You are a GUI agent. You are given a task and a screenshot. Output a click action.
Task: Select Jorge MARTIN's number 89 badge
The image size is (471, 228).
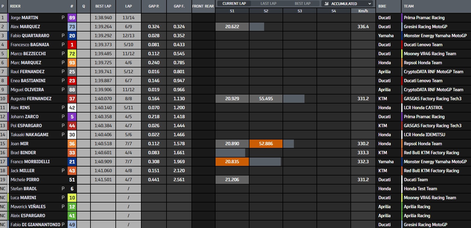click(72, 18)
